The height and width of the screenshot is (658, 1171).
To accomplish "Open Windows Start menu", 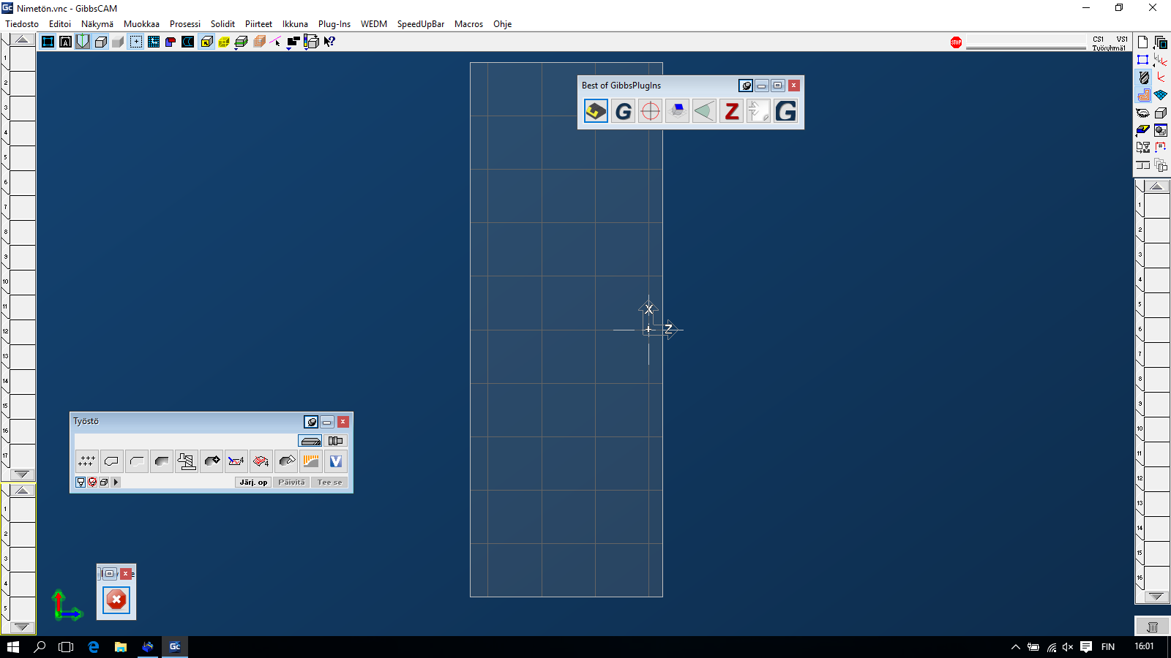I will click(x=12, y=646).
